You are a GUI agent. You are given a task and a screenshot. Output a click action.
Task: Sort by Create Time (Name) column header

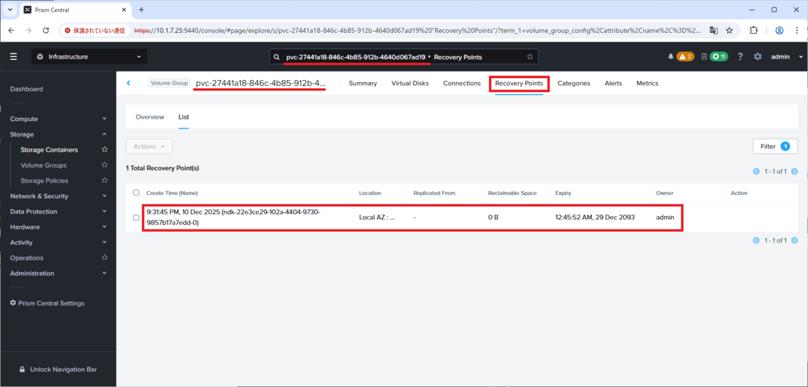[172, 193]
